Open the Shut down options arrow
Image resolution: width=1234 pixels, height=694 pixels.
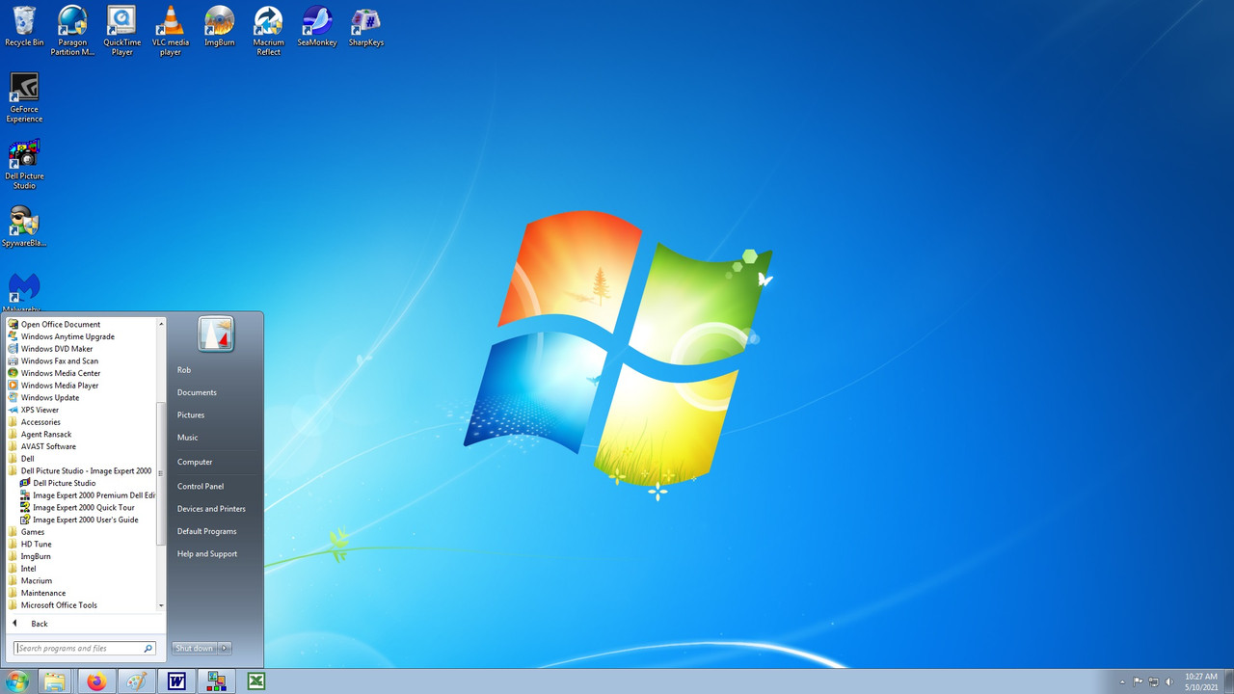[224, 648]
